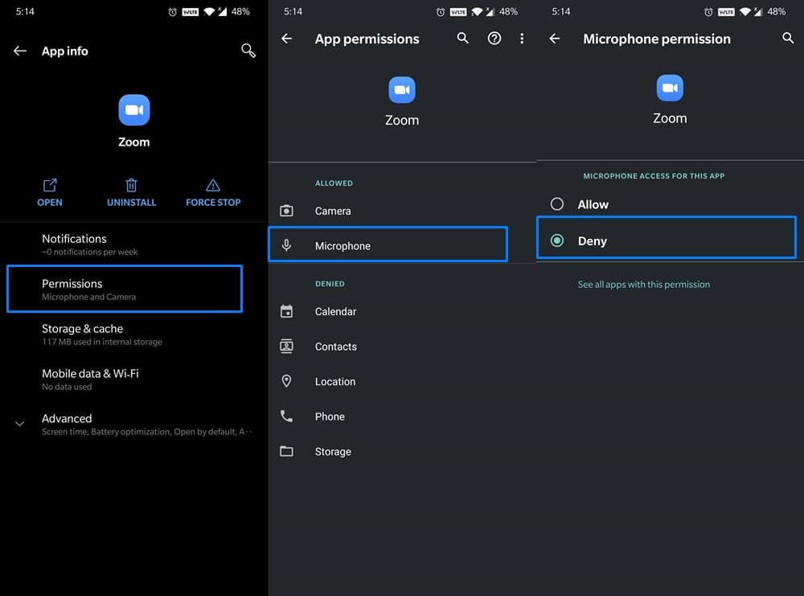Open Location permission
Image resolution: width=804 pixels, height=596 pixels.
[402, 381]
